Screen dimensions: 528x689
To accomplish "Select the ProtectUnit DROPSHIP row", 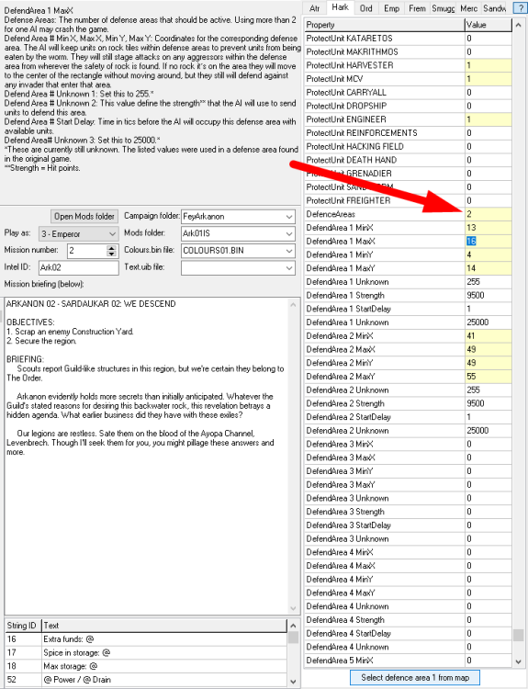I will (408, 106).
